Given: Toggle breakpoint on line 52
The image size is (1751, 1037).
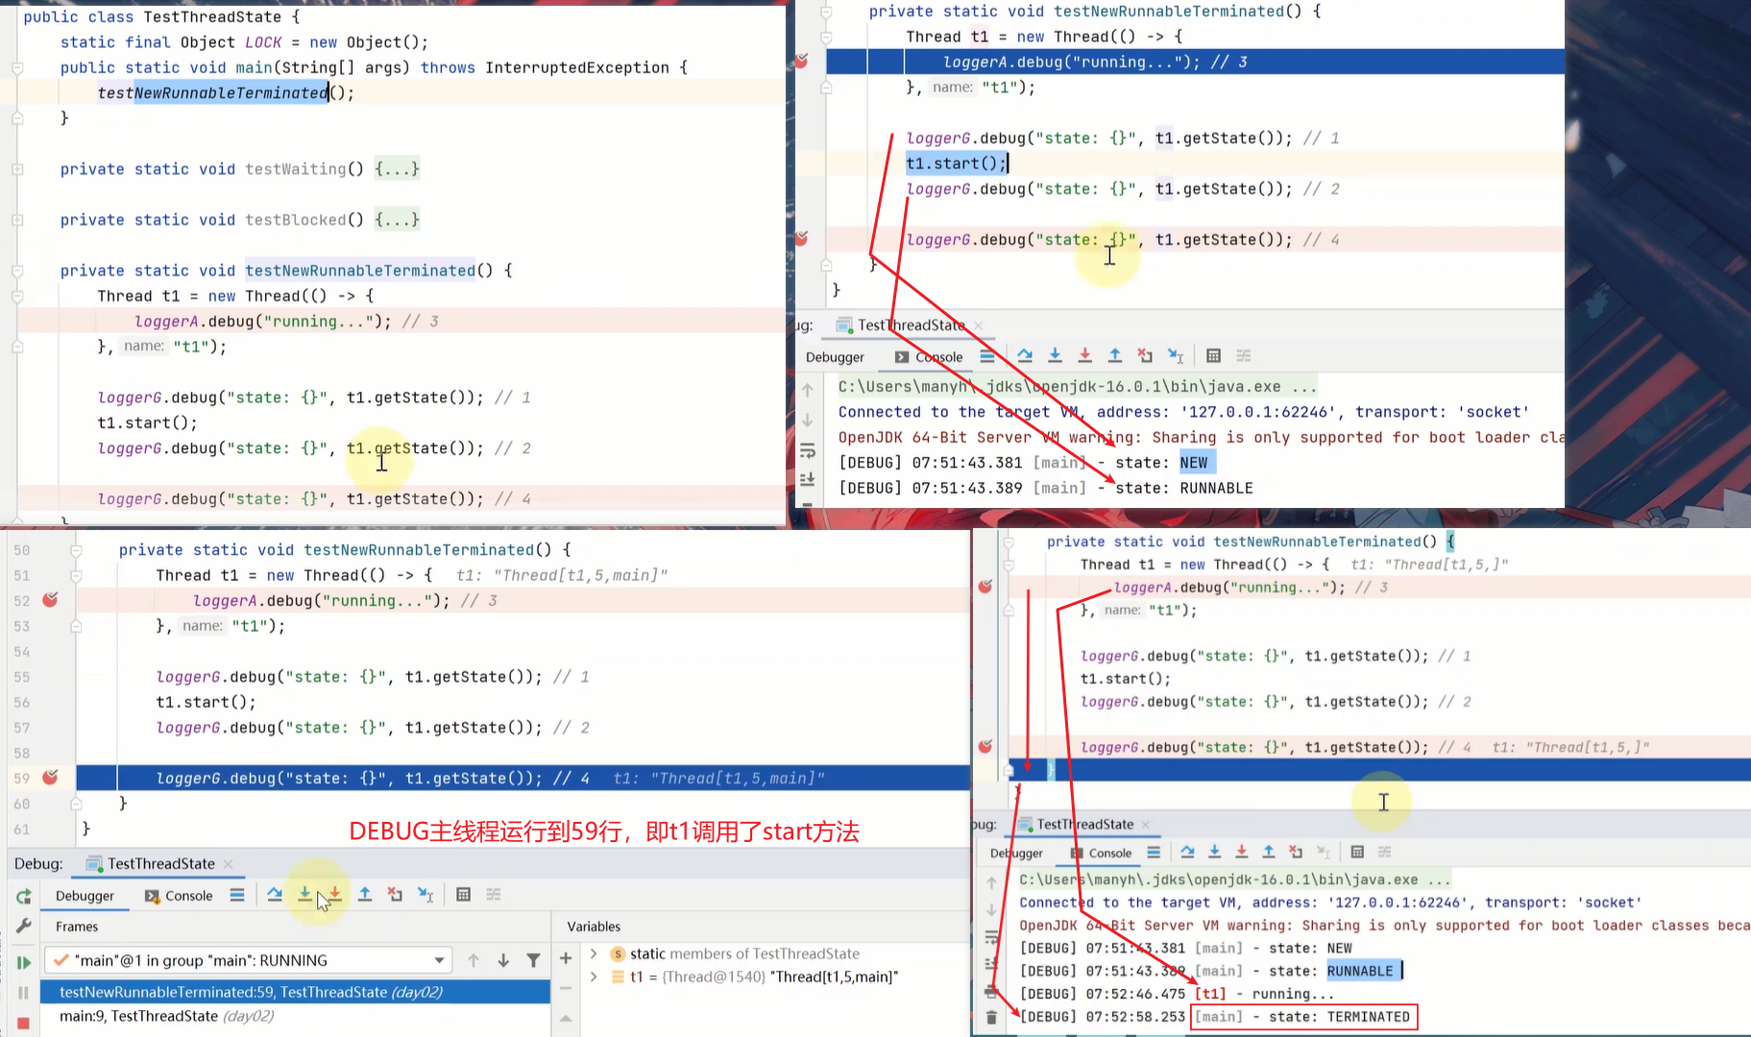Looking at the screenshot, I should point(50,600).
